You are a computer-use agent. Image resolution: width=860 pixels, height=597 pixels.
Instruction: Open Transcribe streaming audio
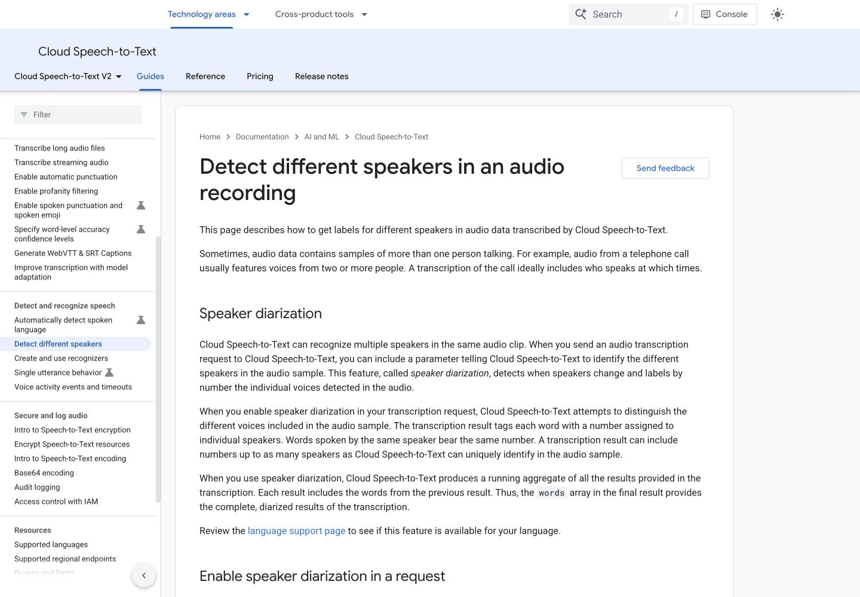pyautogui.click(x=62, y=162)
